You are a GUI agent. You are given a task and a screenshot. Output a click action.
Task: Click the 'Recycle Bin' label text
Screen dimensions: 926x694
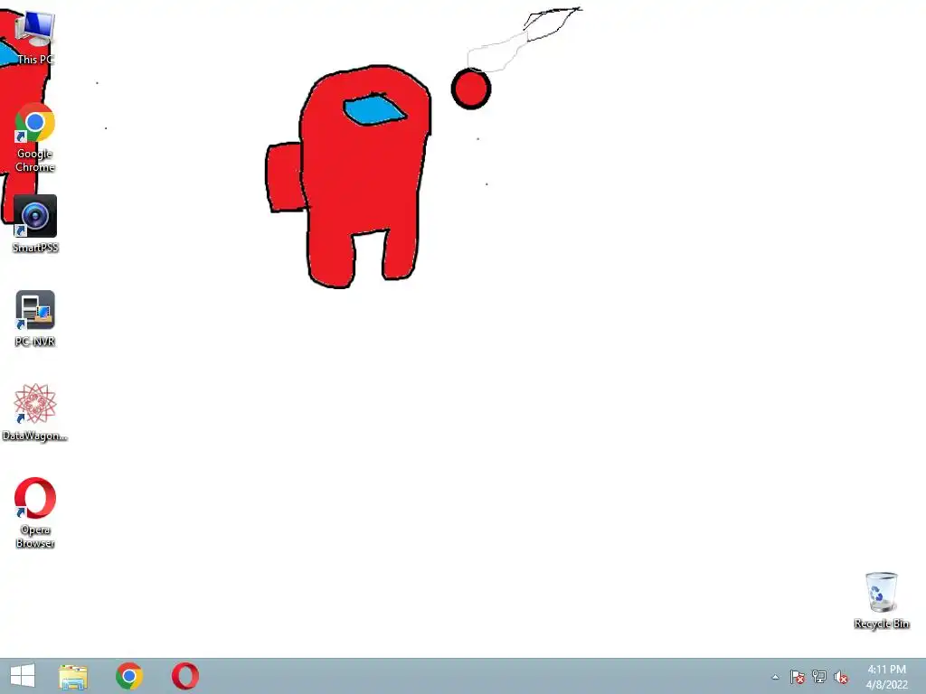pyautogui.click(x=881, y=624)
